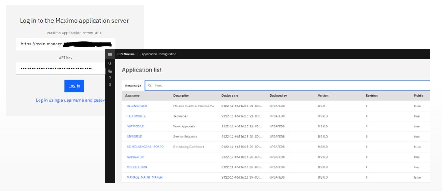Click the 'Technician' description cell
The width and height of the screenshot is (442, 191).
(x=181, y=116)
